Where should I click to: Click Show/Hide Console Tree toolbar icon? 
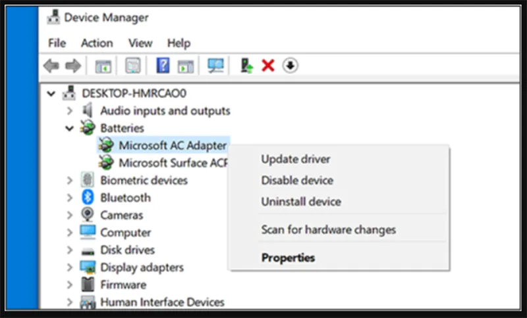coord(103,66)
